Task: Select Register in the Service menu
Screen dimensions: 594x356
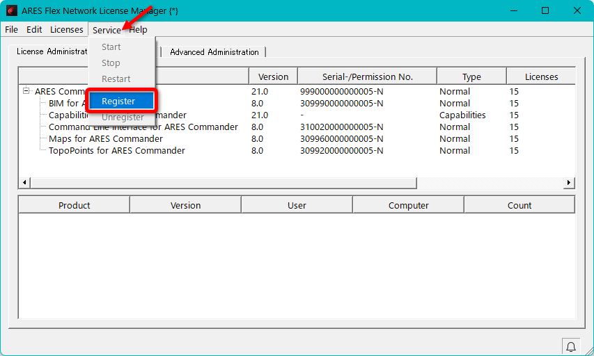Action: [x=118, y=101]
